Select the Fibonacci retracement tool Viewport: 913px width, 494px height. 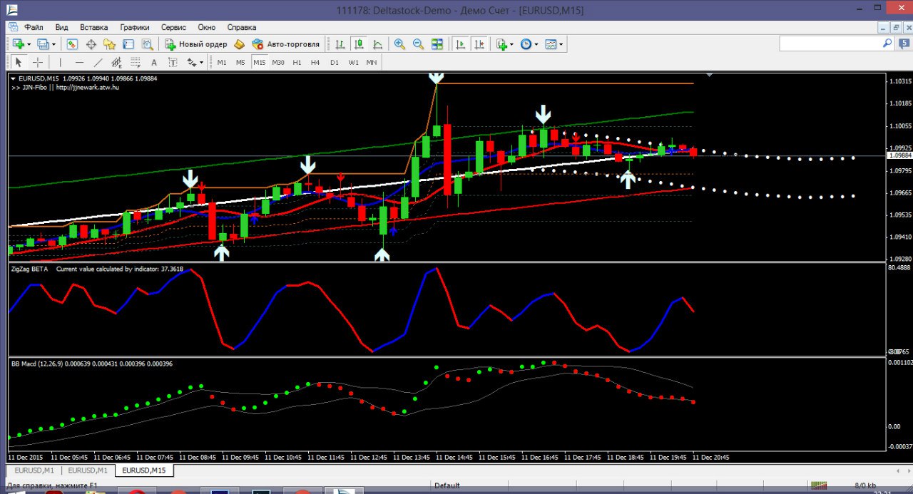tap(136, 62)
